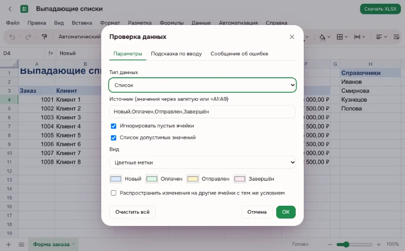The image size is (405, 251).
Task: Click the OK button
Action: (286, 212)
